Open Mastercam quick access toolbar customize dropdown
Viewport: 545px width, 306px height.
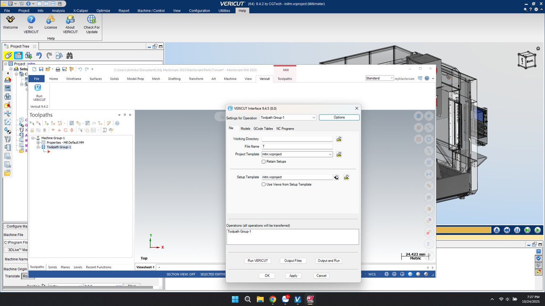click(92, 69)
